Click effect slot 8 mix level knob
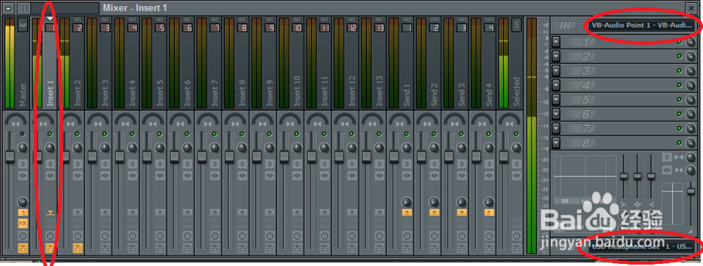The height and width of the screenshot is (266, 703). tap(690, 143)
